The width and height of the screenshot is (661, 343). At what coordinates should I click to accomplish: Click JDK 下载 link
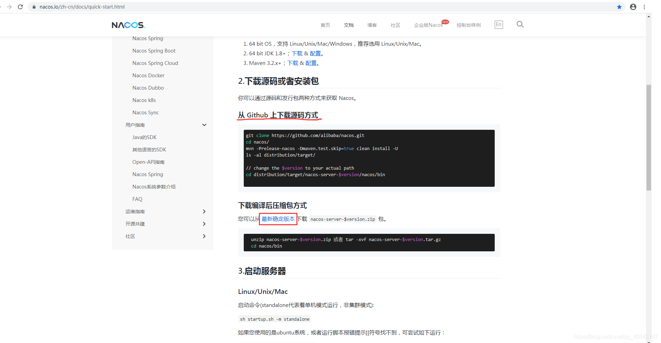[x=297, y=54]
